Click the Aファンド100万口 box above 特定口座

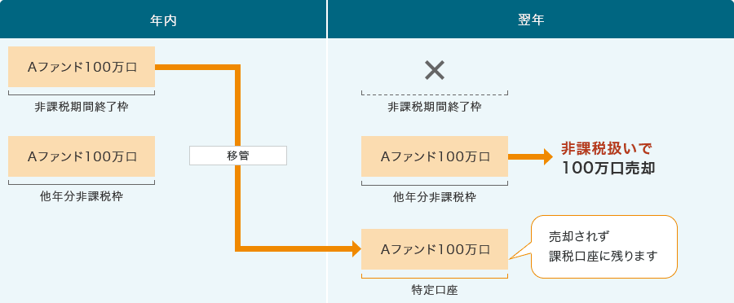[x=435, y=249]
